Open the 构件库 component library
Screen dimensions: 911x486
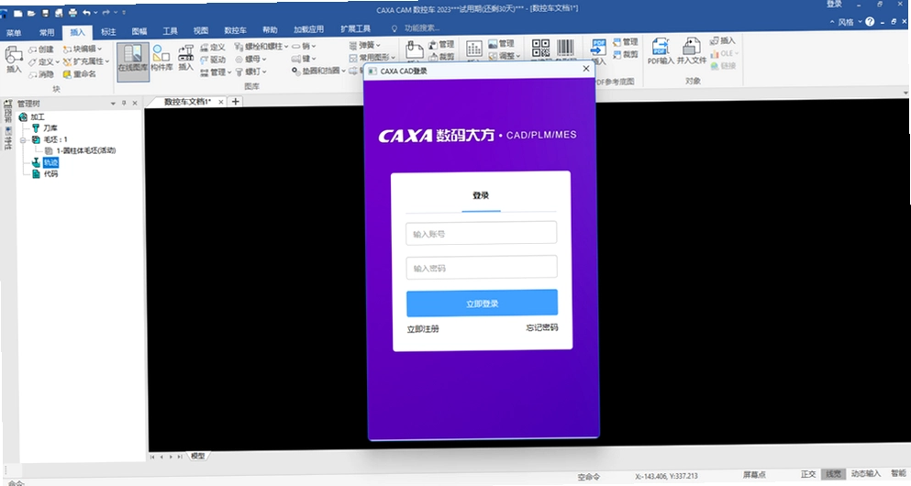[161, 58]
